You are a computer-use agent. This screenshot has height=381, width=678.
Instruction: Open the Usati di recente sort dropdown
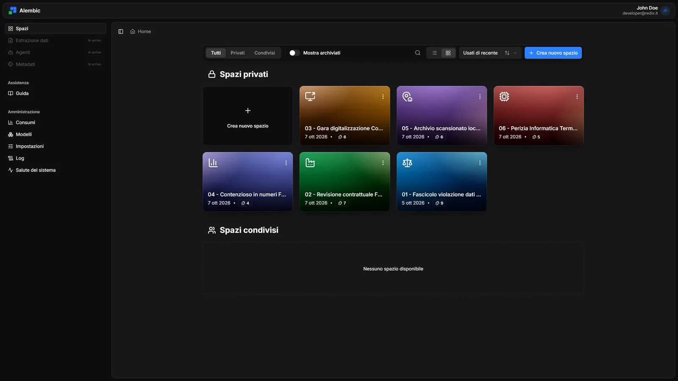click(490, 53)
